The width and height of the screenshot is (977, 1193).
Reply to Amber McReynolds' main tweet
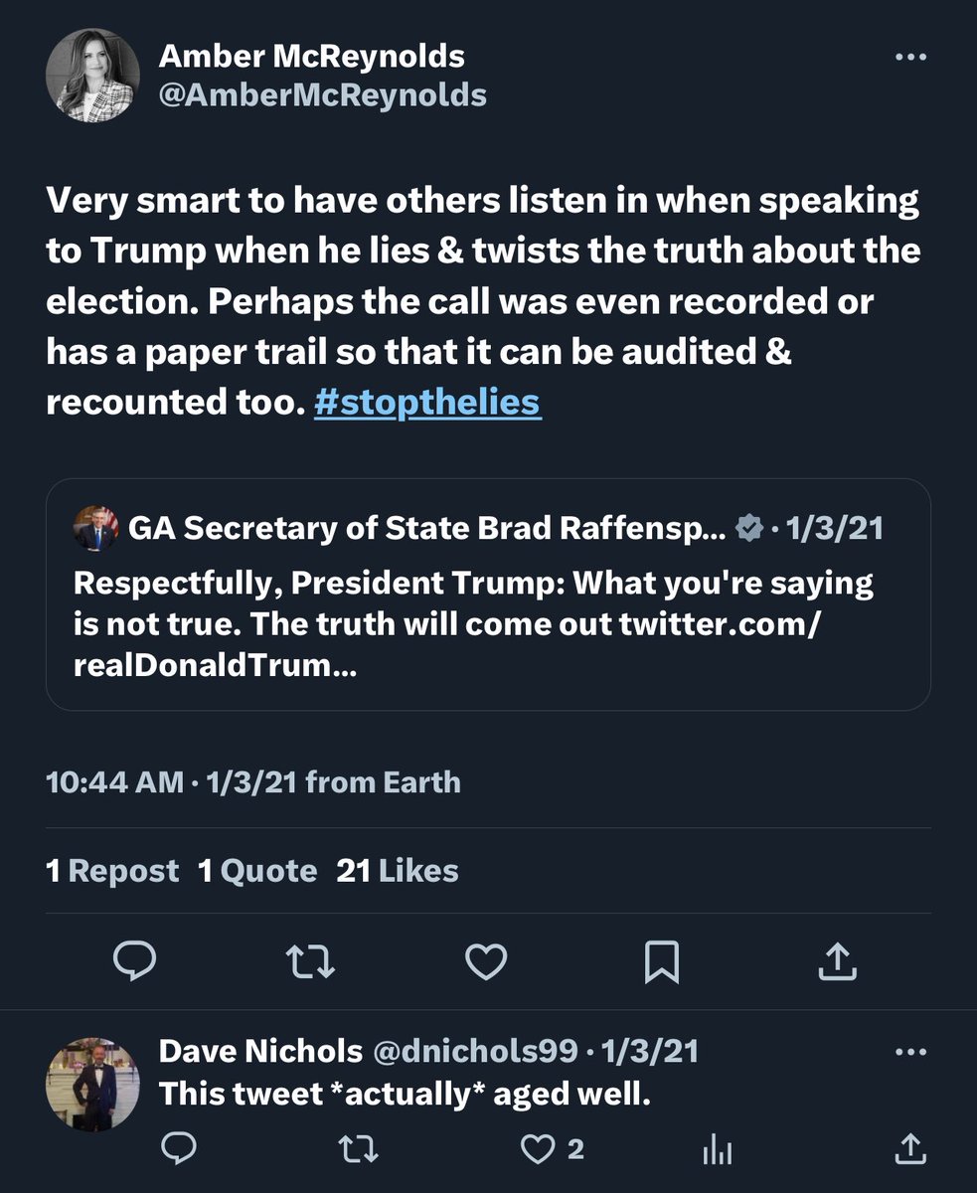click(x=132, y=960)
